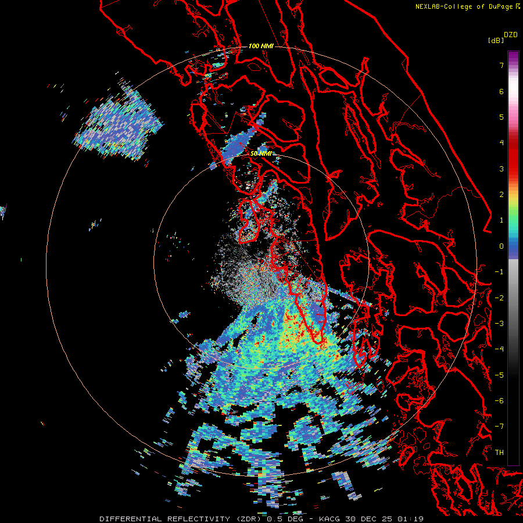Select the 1 tick on the color scale
The height and width of the screenshot is (523, 523).
click(x=501, y=220)
